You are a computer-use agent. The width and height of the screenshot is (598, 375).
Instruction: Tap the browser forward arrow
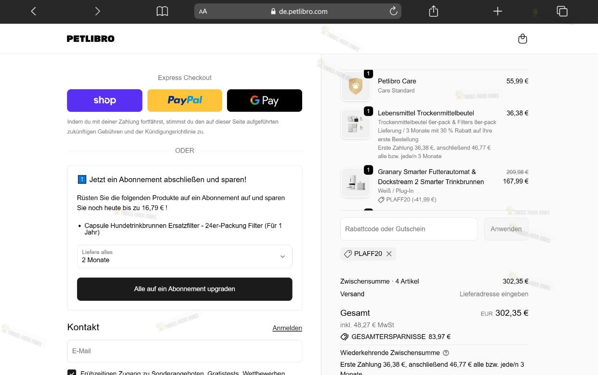coord(97,11)
